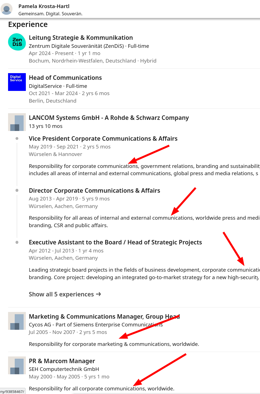Click the Vice President Corporate Communications & Affairs title
This screenshot has width=260, height=394.
tap(103, 138)
